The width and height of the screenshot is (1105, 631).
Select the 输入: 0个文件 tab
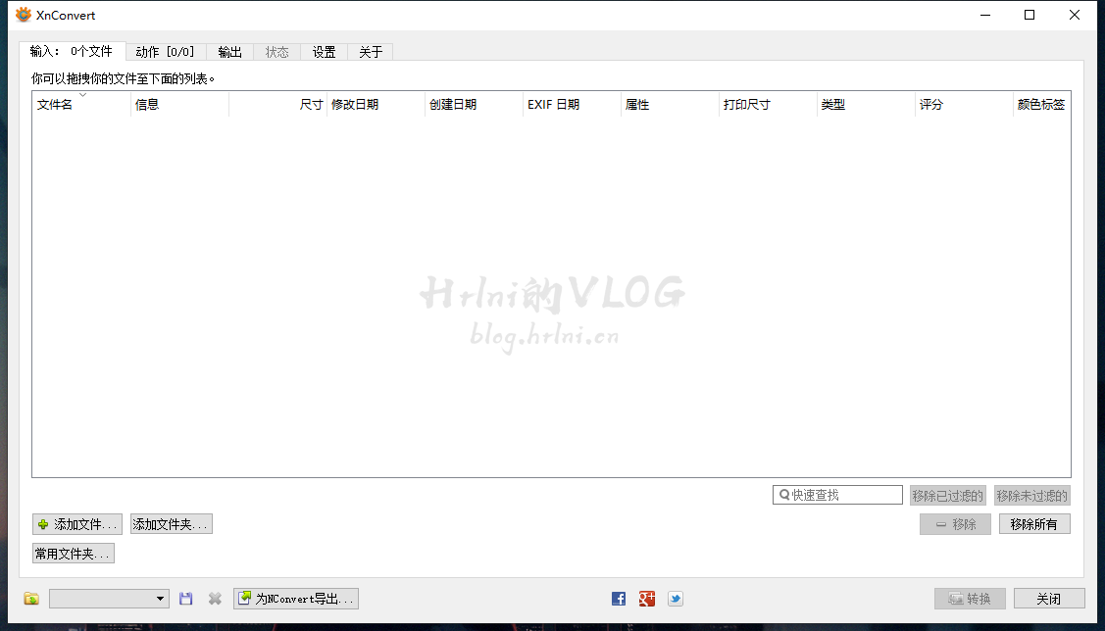coord(72,51)
